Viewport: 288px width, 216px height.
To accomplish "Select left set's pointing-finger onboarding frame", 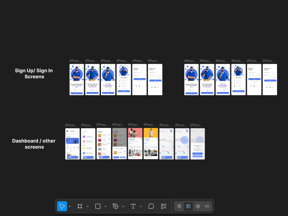I will 108,79.
